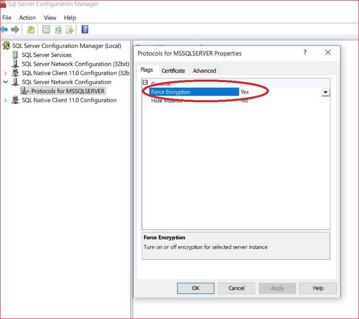Select Protocols for MSSQLSERVER tree item
Screen dimensions: 359x319
coord(68,91)
